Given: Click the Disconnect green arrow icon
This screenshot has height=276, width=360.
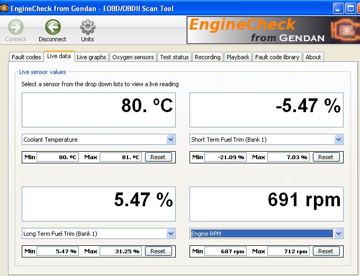Looking at the screenshot, I should [x=53, y=27].
